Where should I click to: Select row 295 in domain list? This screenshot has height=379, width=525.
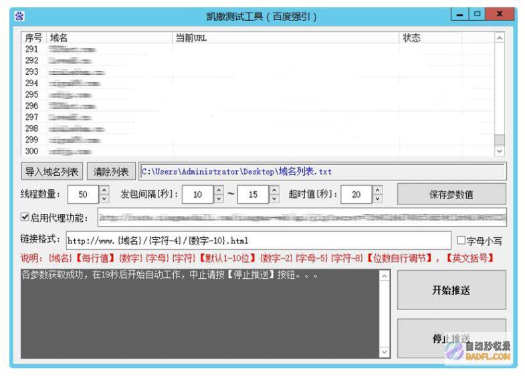click(257, 95)
